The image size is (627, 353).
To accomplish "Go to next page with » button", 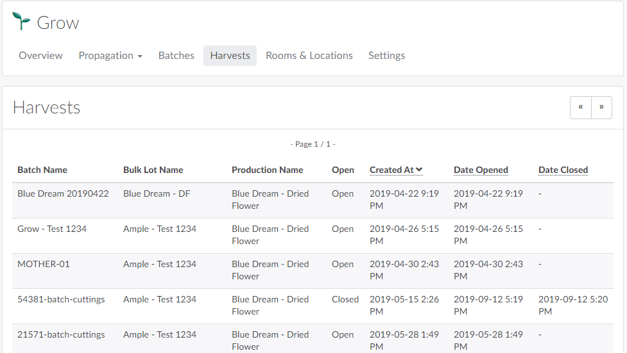I will pos(601,108).
